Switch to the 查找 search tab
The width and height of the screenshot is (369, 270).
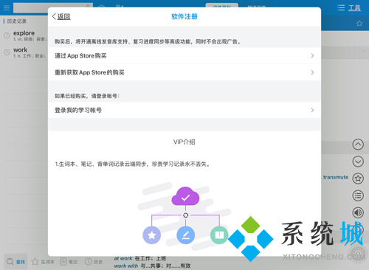coord(15,262)
